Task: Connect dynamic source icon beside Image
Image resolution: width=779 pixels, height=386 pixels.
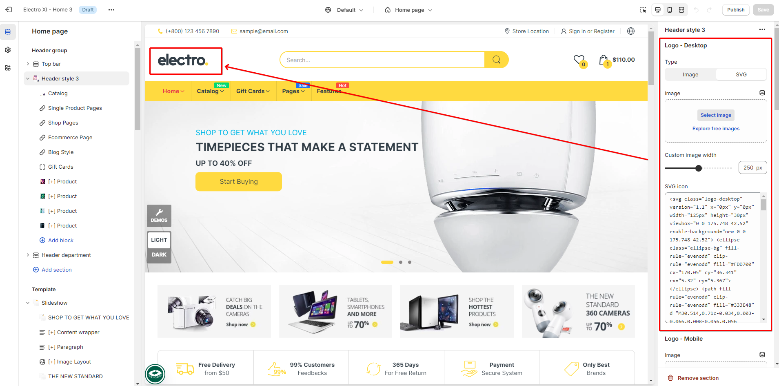Action: coord(762,93)
